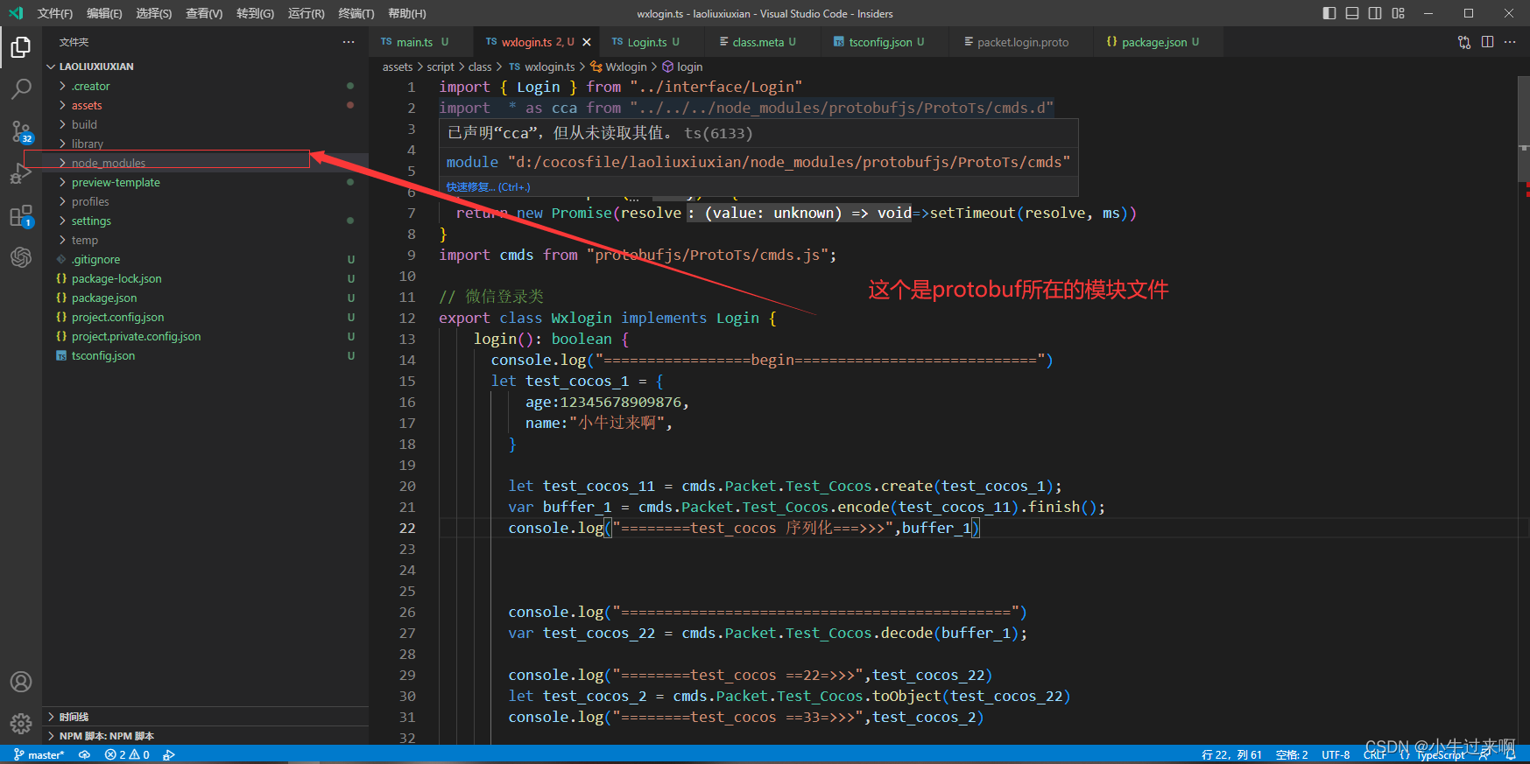
Task: Open project.config.json in explorer
Action: (x=205, y=317)
